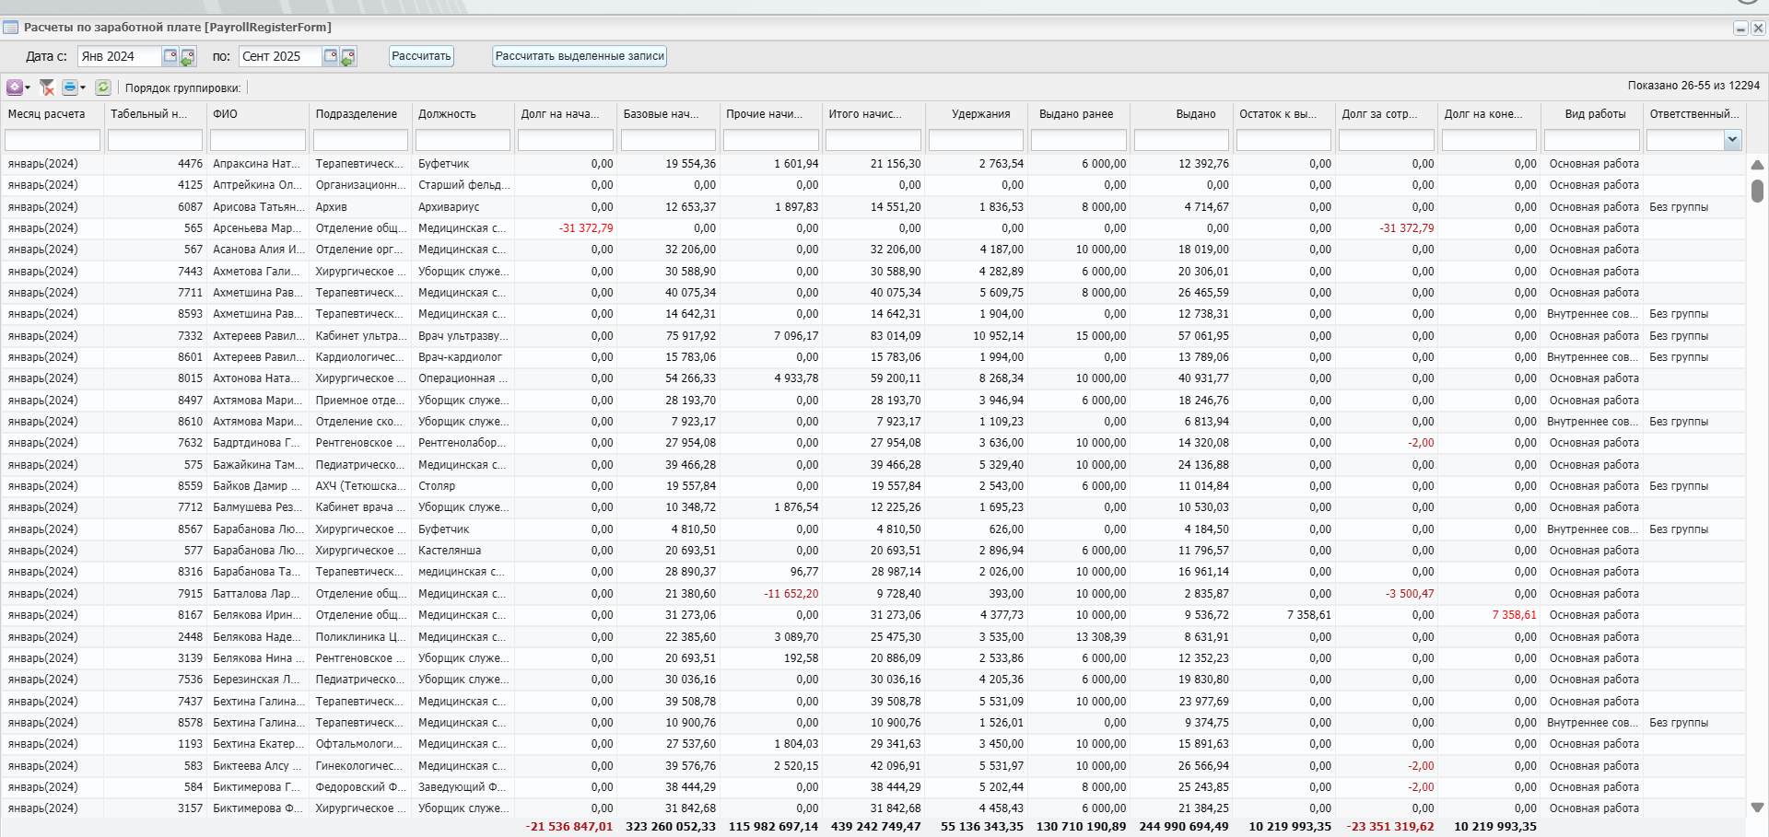
Task: Select the Арсеньева Мар... name cell
Action: pos(258,228)
